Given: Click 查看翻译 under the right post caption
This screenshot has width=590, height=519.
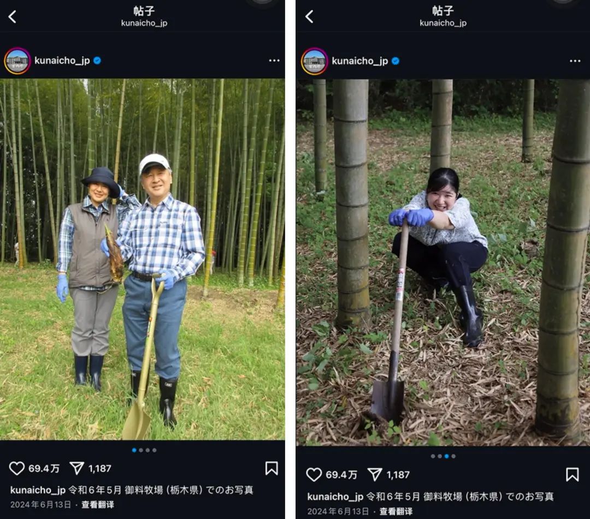Looking at the screenshot, I should click(396, 511).
